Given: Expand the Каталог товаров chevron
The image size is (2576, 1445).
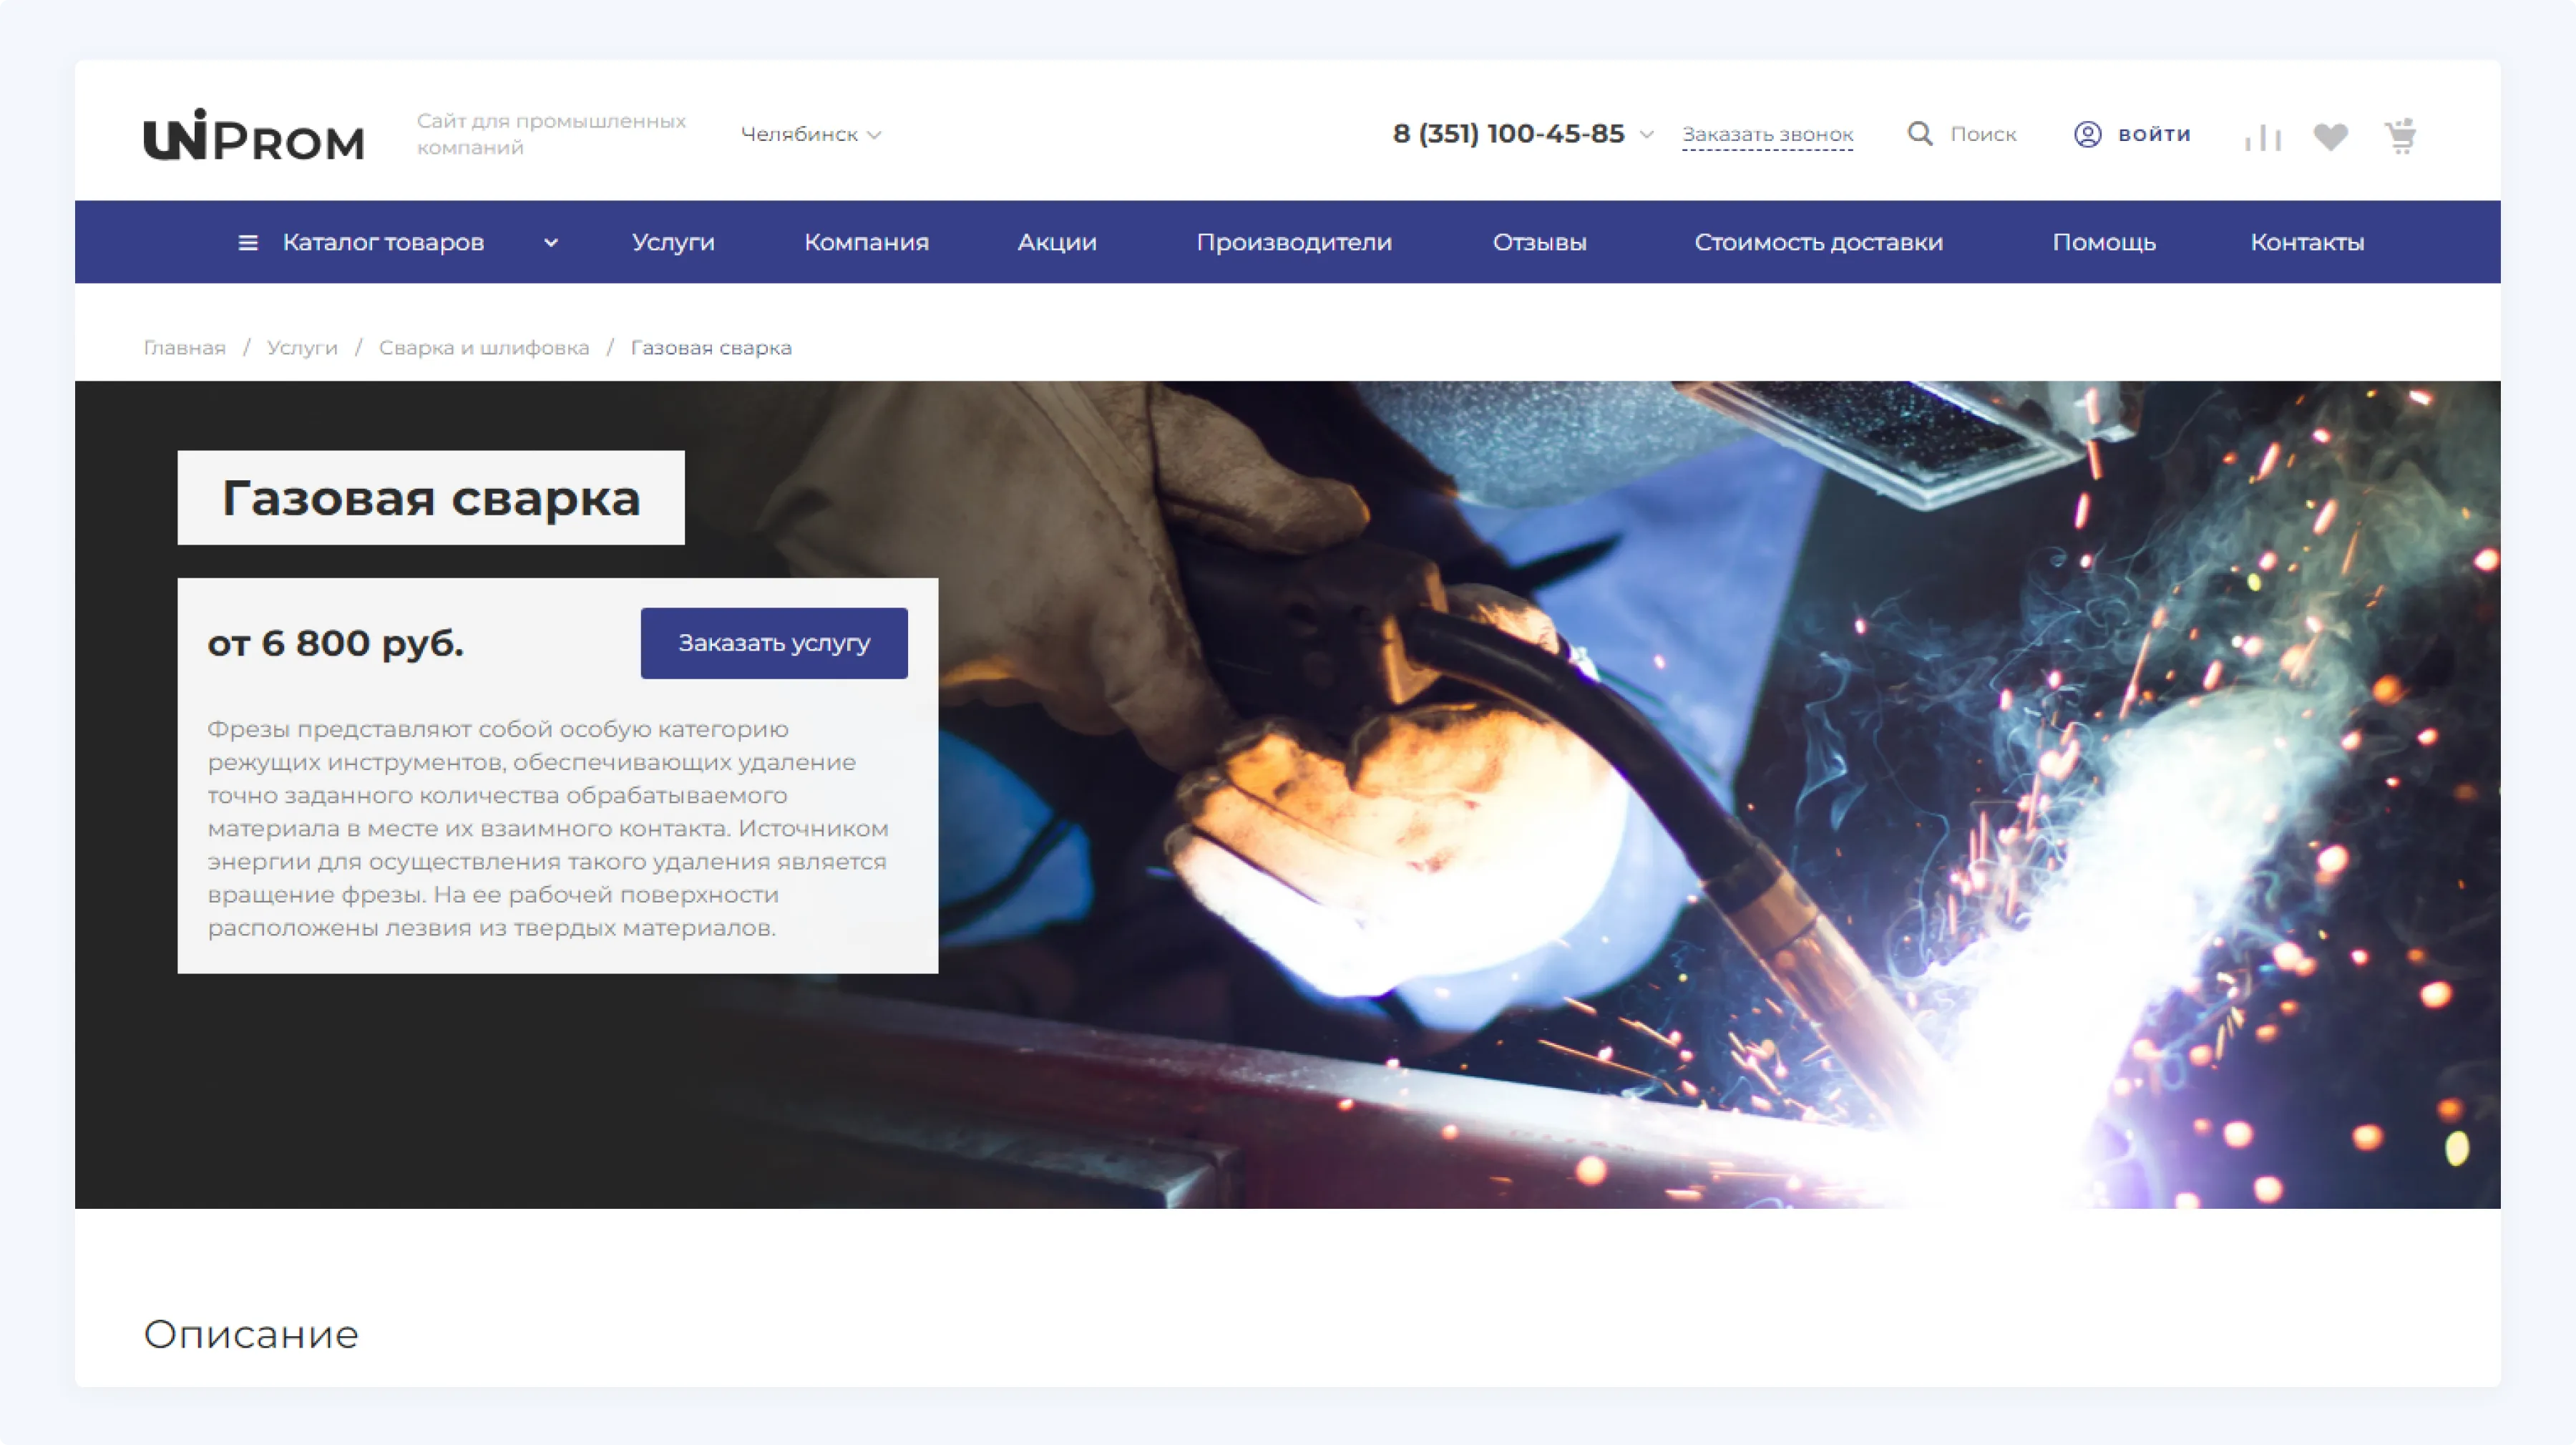Looking at the screenshot, I should 551,242.
